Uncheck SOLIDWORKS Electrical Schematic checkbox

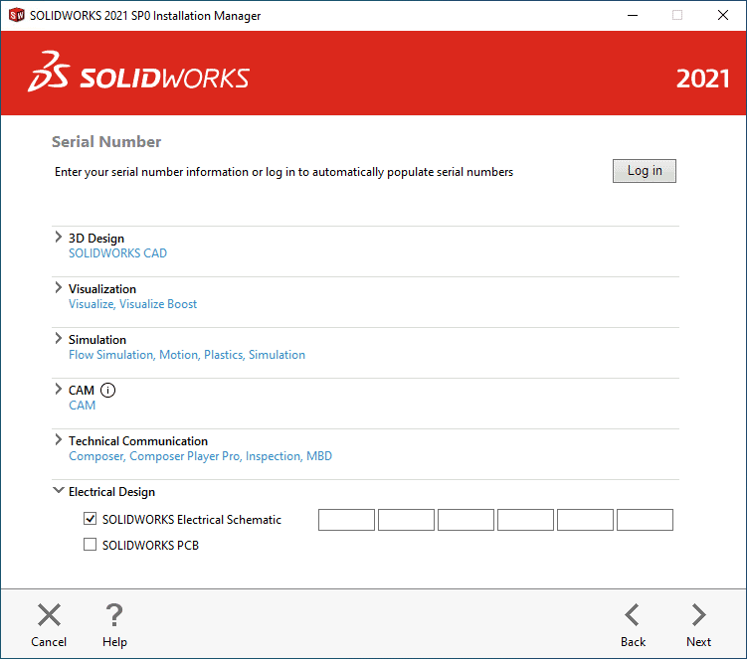click(91, 519)
